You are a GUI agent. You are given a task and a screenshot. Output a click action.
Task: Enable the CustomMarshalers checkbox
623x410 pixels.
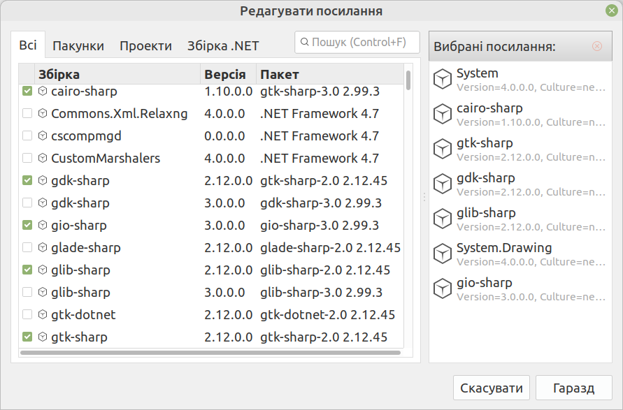click(27, 159)
